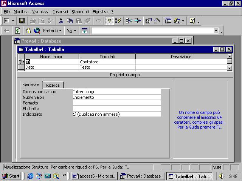The height and width of the screenshot is (181, 242).
Task: Click the Prova4 : Database window title
Action: 41,41
